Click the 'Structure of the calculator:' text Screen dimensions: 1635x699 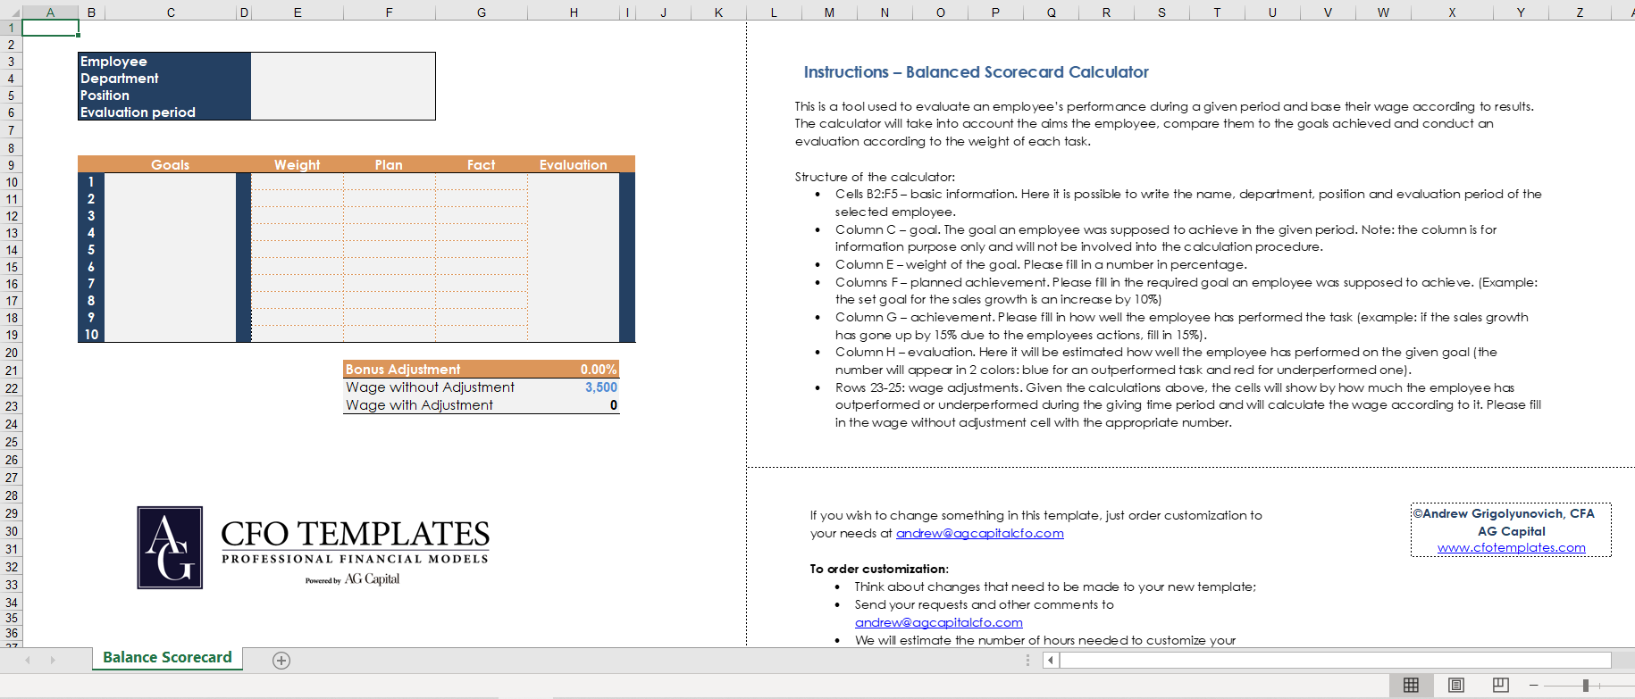click(875, 177)
